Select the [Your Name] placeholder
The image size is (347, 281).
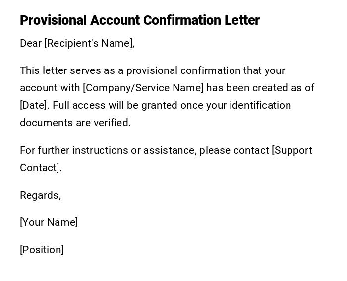(x=49, y=222)
